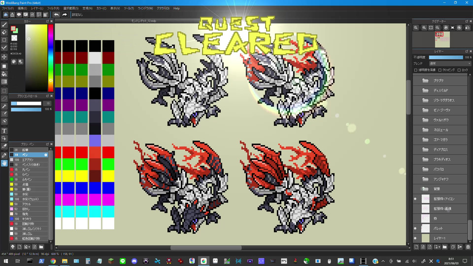Screen dimensions: 473x266
Task: Adjust the layer 不透明度 opacity slider
Action: click(x=446, y=57)
